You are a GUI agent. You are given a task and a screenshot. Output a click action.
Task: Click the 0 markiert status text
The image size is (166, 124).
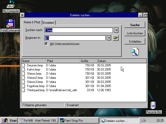[x=73, y=105]
